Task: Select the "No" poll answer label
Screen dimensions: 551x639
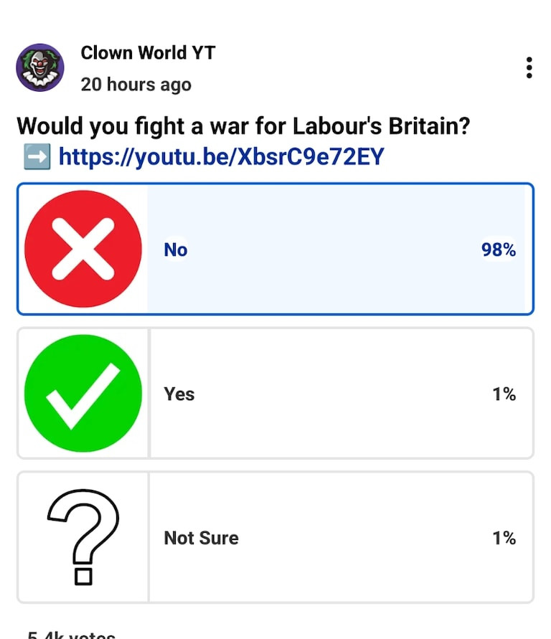Action: [x=176, y=250]
